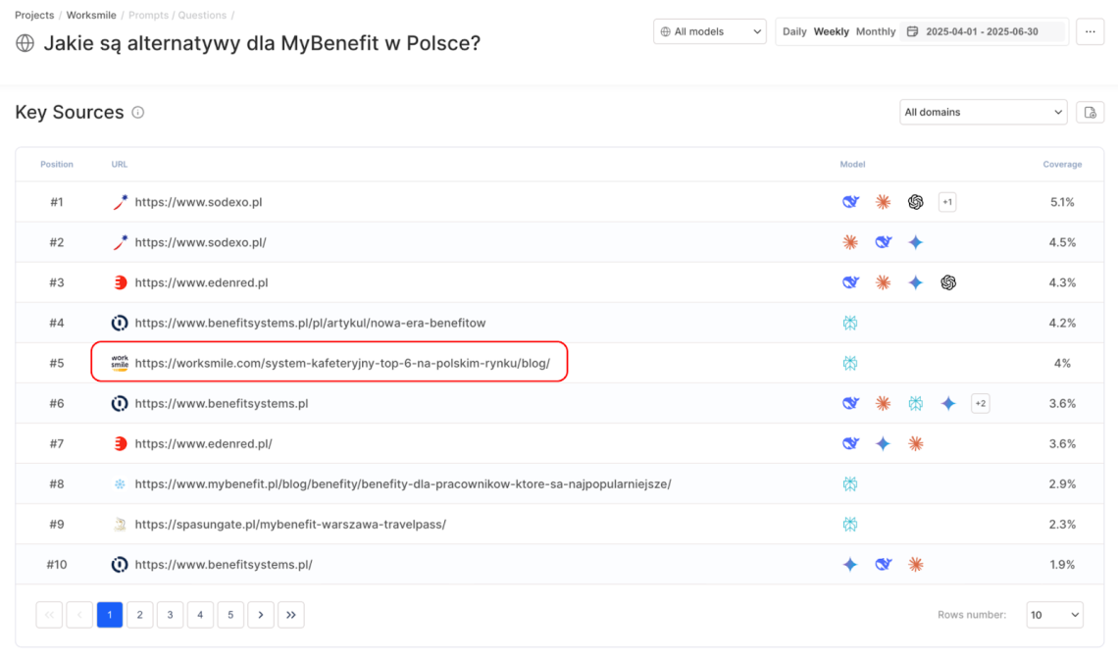Image resolution: width=1118 pixels, height=658 pixels.
Task: Click the export file icon beside All domains
Action: pos(1090,112)
